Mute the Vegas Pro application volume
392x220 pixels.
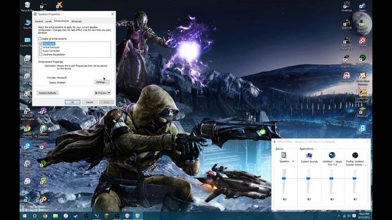332,199
